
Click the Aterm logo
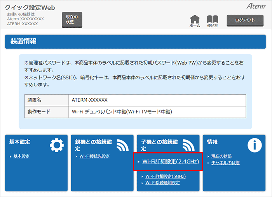click(x=255, y=7)
